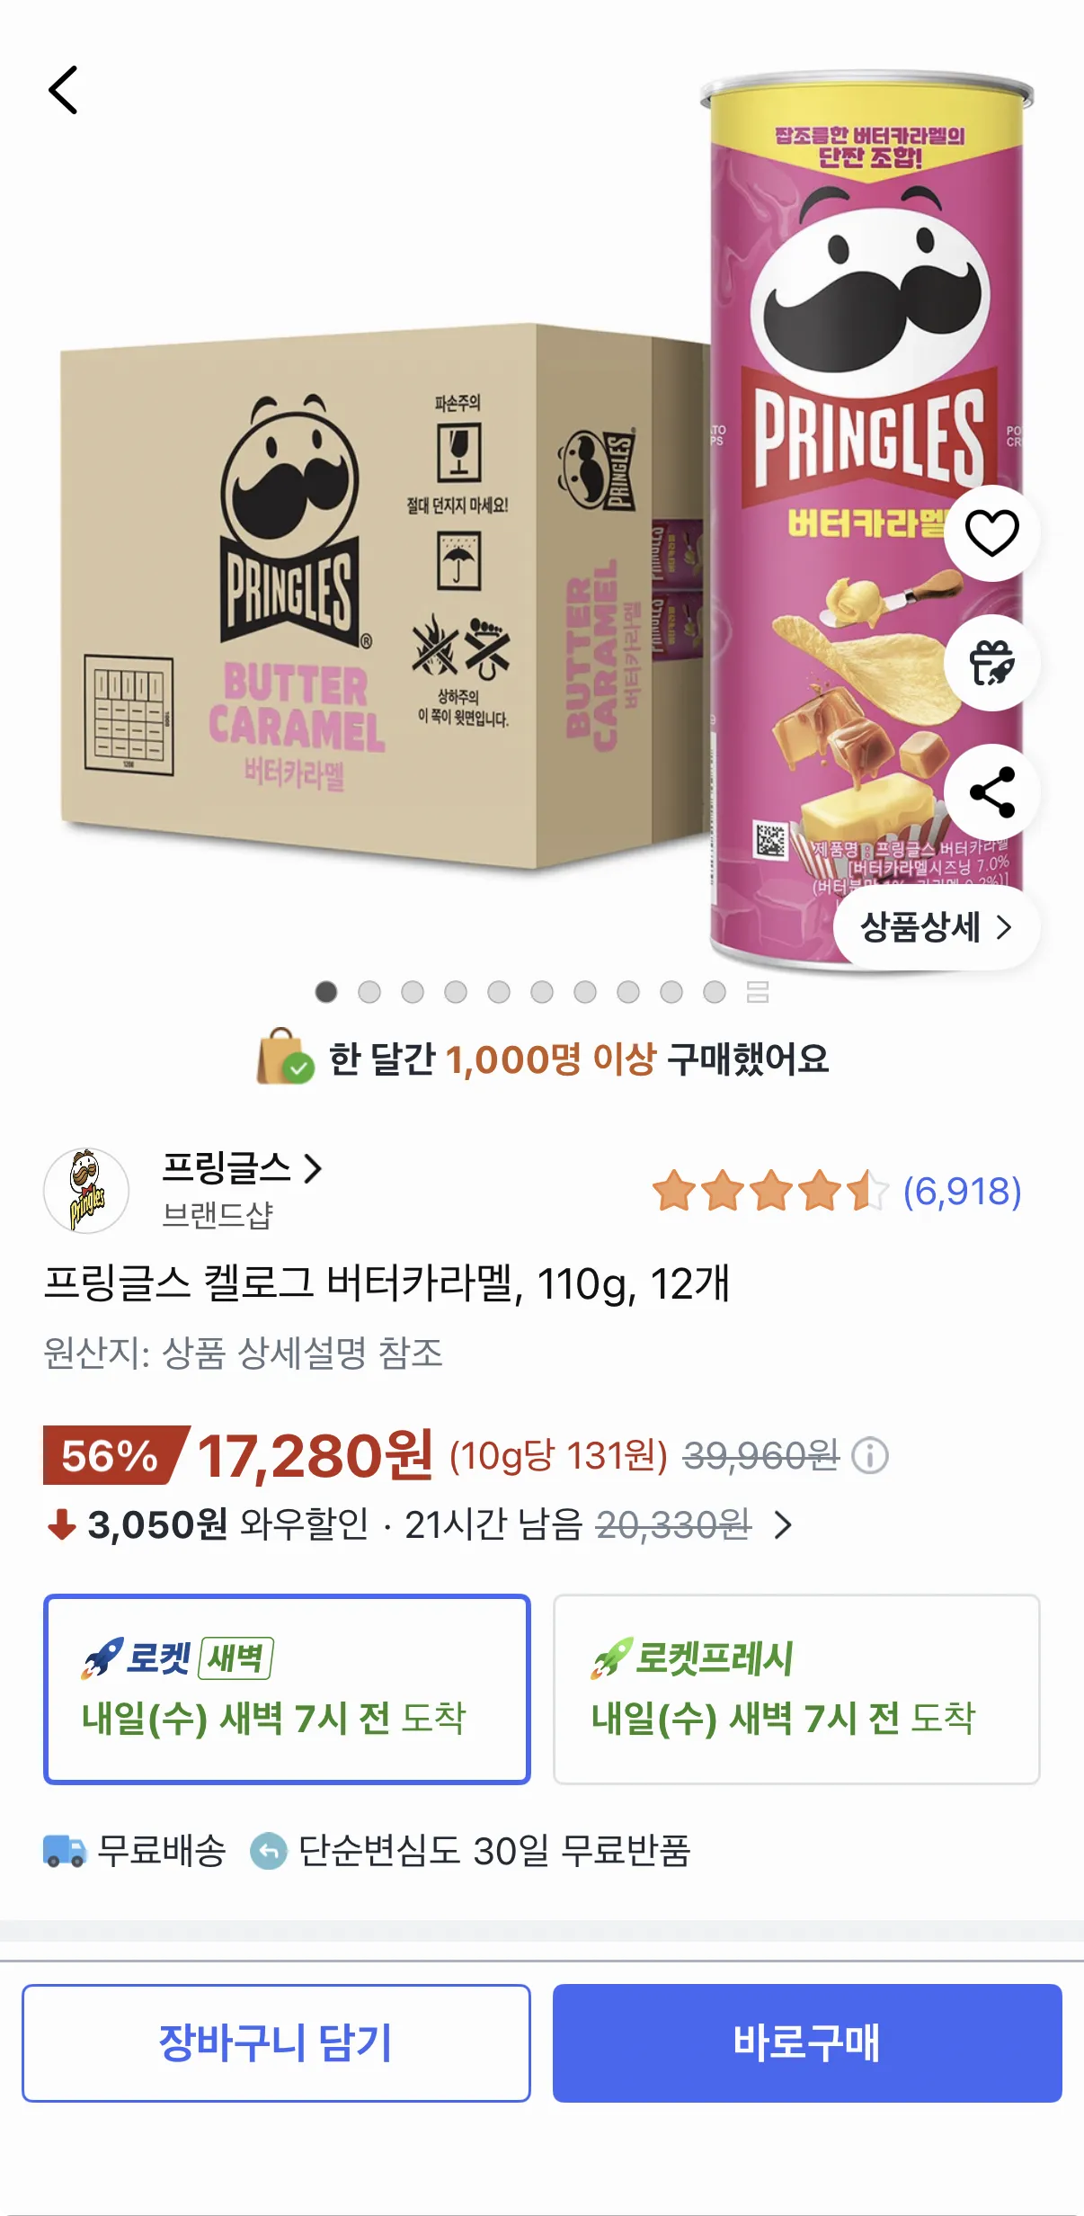Open 상품상세 product details
The height and width of the screenshot is (2216, 1084).
936,927
